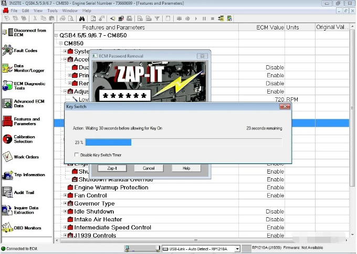This screenshot has height=254, width=357.
Task: Enable Disable Key Switch Timer checkbox
Action: click(x=77, y=155)
